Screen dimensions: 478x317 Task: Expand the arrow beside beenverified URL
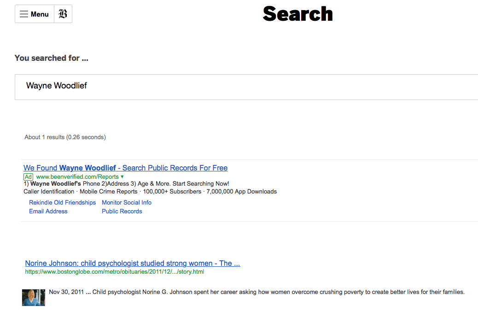pos(122,177)
